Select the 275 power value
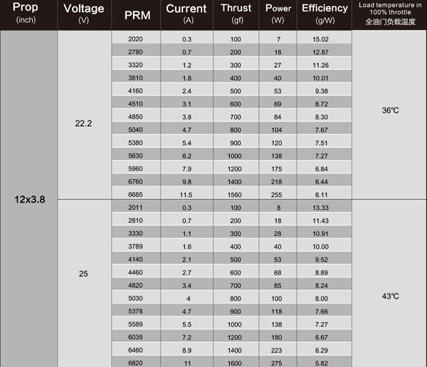This screenshot has height=367, width=427. [x=278, y=363]
